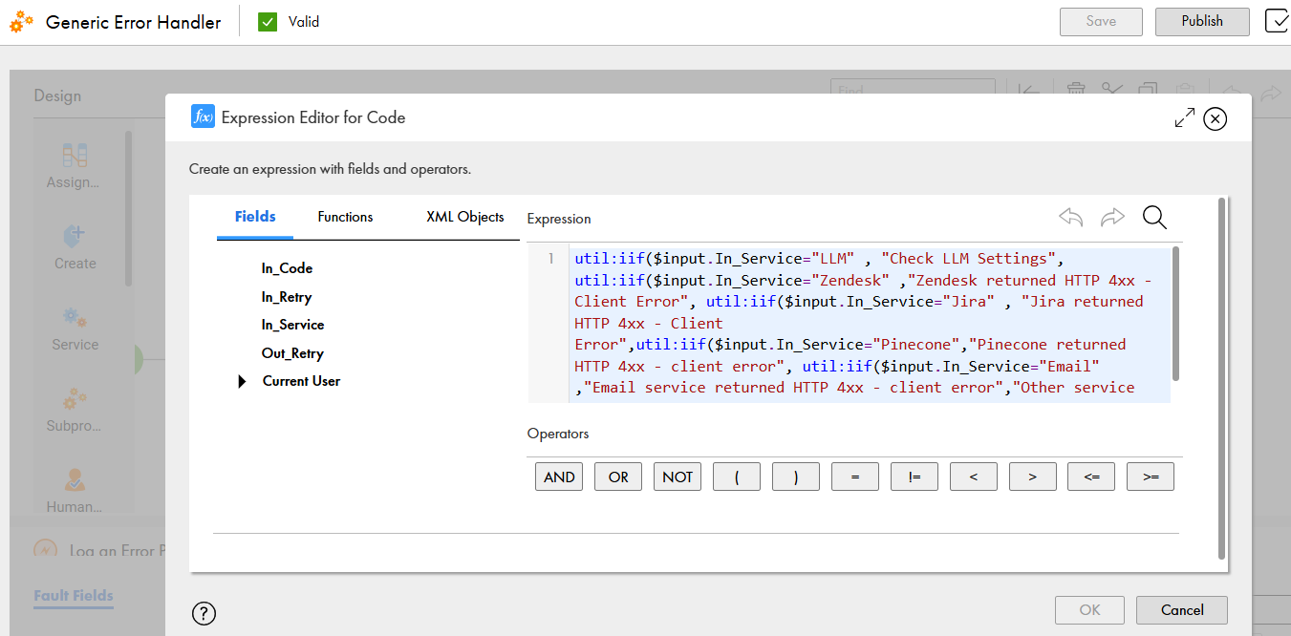Viewport: 1291px width, 636px height.
Task: Open the Fault Fields tab behind dialog
Action: pyautogui.click(x=74, y=596)
